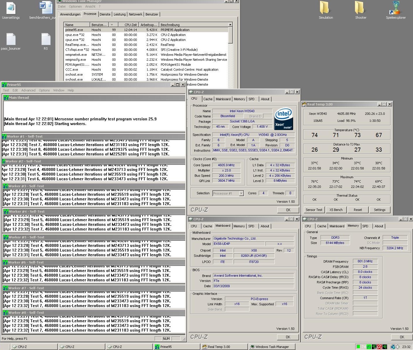Click the XS Bench button in Real Temp
The height and width of the screenshot is (350, 413).
(x=336, y=210)
